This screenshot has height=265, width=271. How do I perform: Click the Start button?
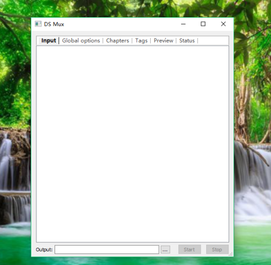190,249
